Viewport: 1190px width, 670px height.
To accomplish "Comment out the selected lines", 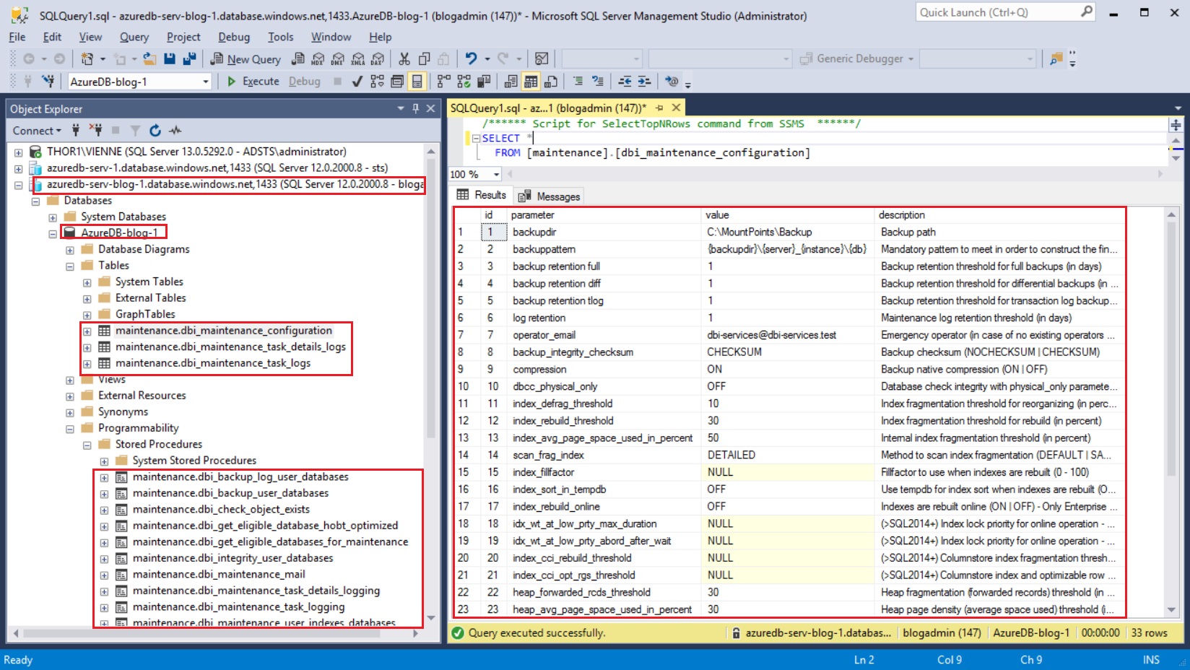I will (578, 82).
